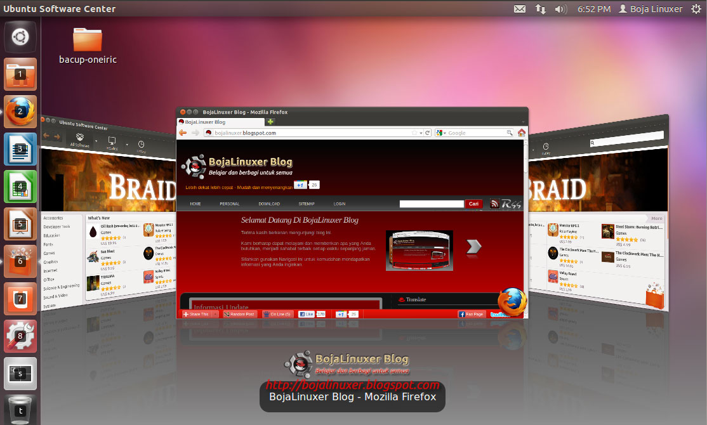
Task: Click the BojaLinuxer Blog header title
Action: (250, 161)
